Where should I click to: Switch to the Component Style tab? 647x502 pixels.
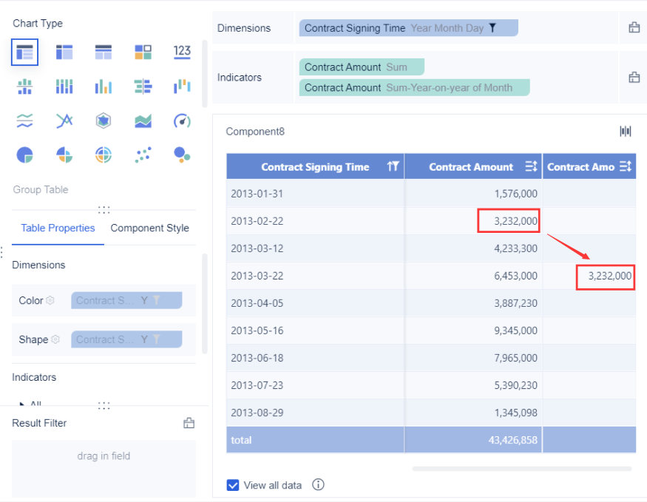click(x=150, y=228)
